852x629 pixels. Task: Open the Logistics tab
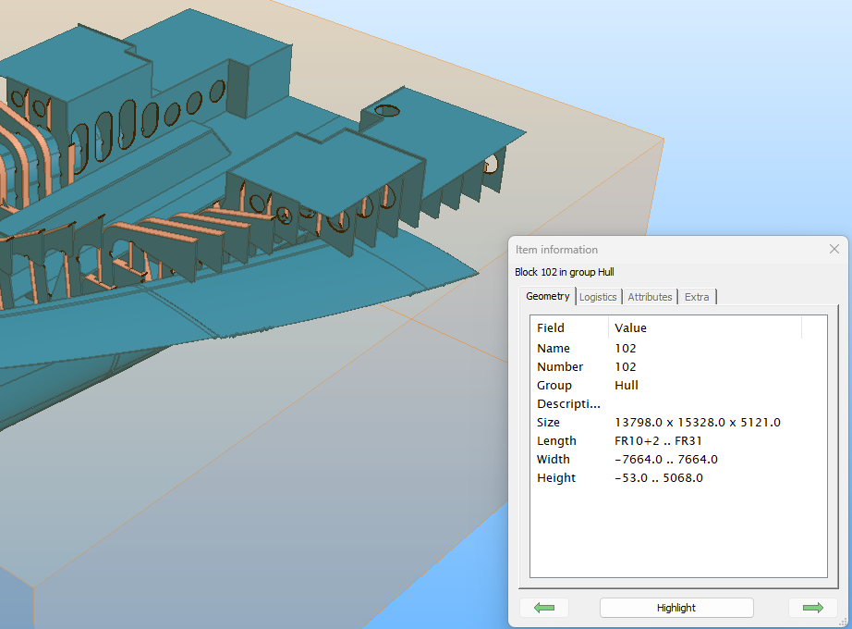[x=598, y=297]
